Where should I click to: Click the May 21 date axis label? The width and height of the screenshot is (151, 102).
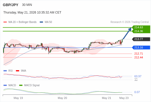point(106,98)
